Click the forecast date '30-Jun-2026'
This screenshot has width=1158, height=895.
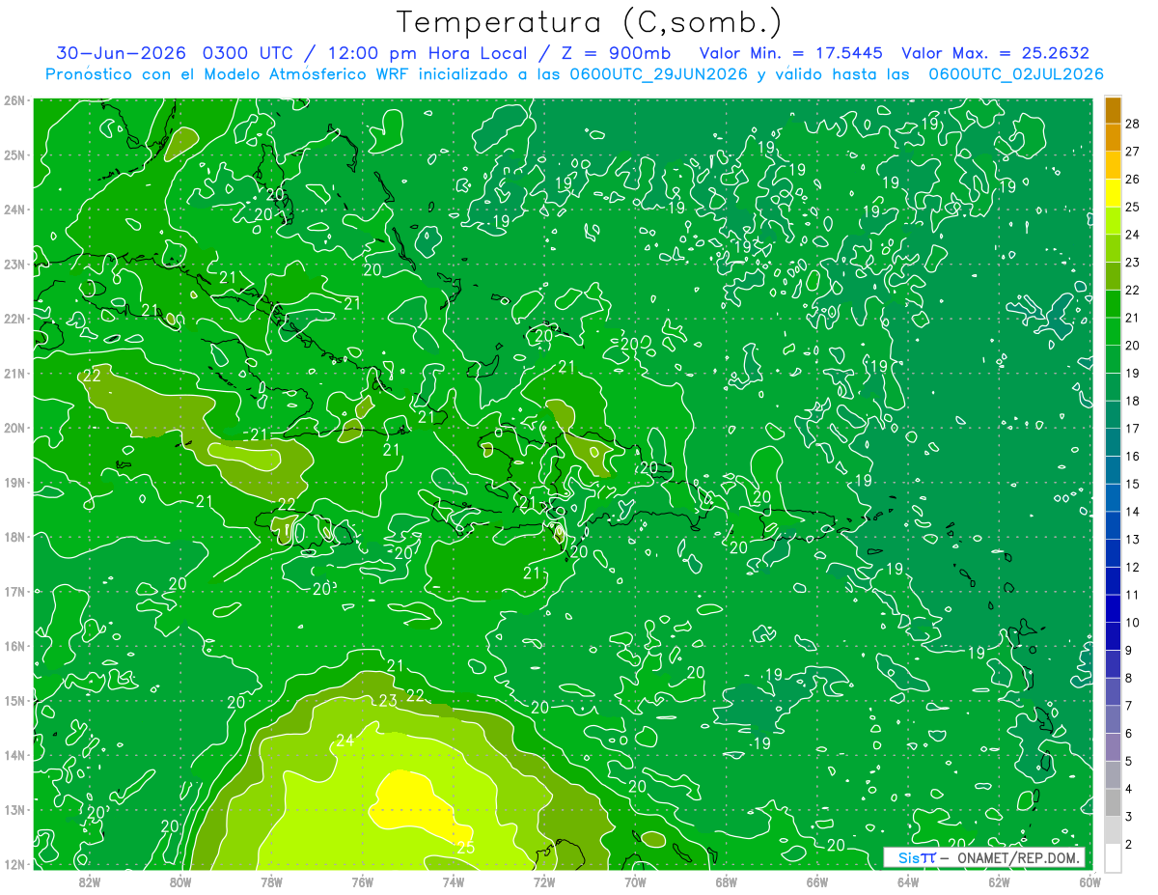coord(122,53)
